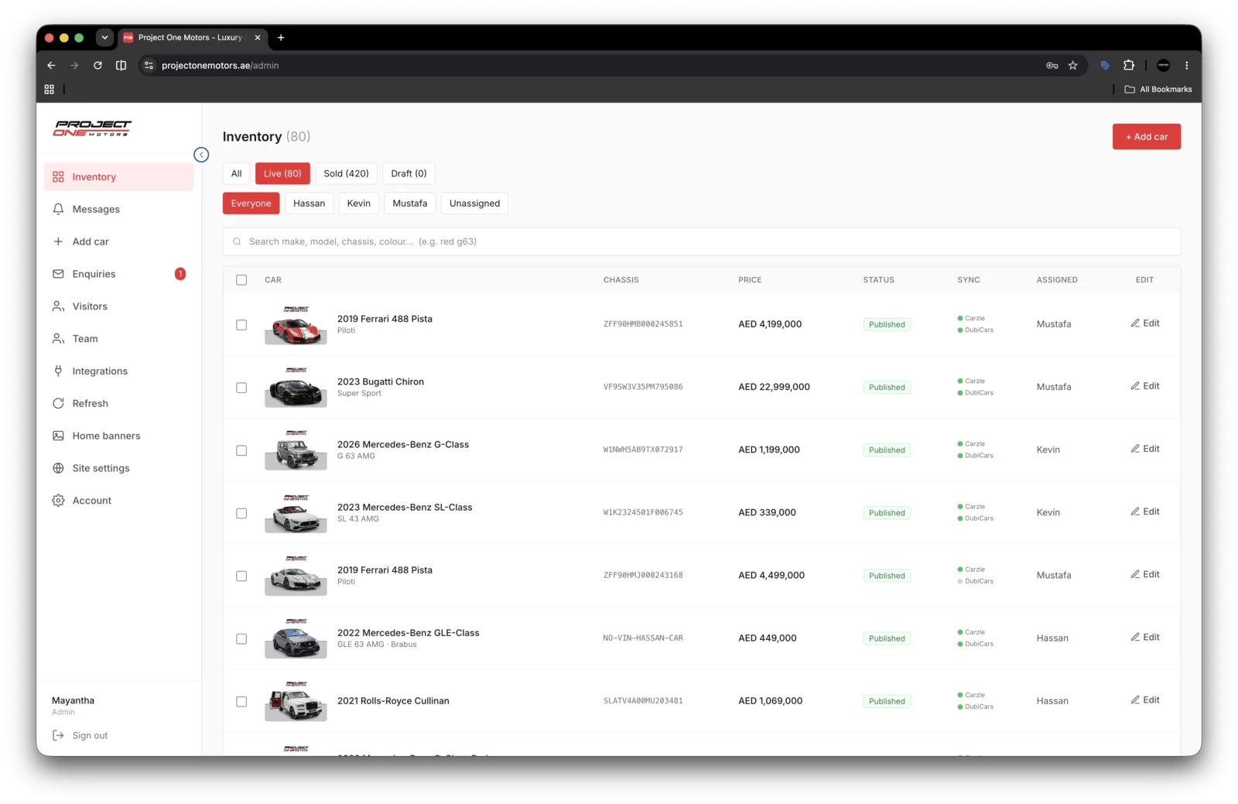
Task: Open the Home banners image icon
Action: tap(58, 436)
